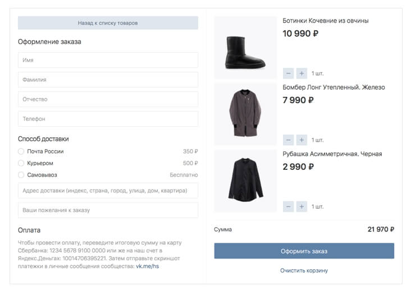Click plus button for Бомбер Лонг jacket
This screenshot has width=411, height=291.
(x=302, y=140)
